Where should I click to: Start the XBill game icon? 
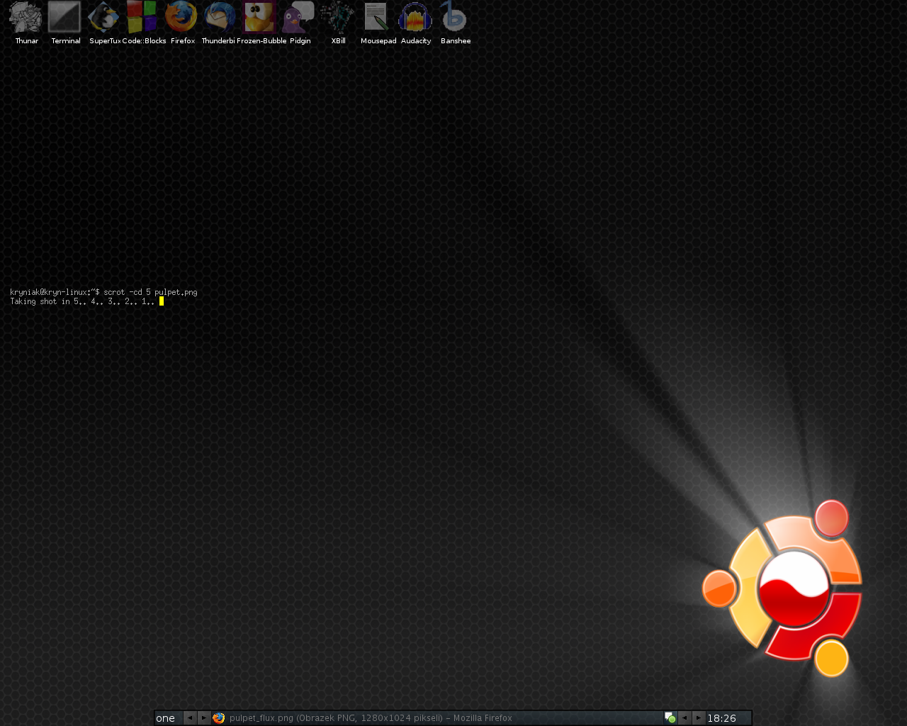pyautogui.click(x=338, y=18)
